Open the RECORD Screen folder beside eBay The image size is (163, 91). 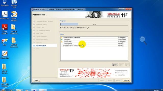(x=14, y=42)
